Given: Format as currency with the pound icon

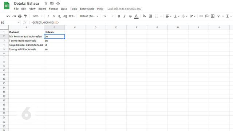Looking at the screenshot, I should [x=48, y=16].
